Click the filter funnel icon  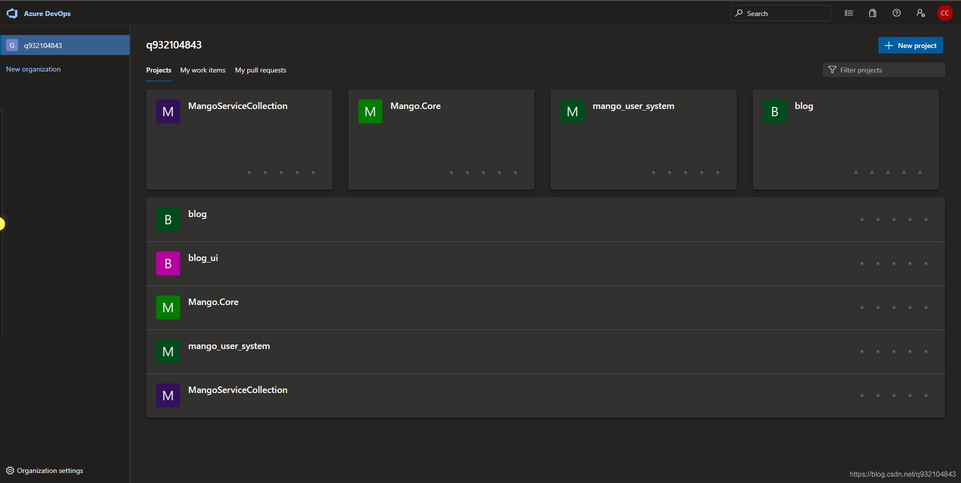[x=832, y=69]
